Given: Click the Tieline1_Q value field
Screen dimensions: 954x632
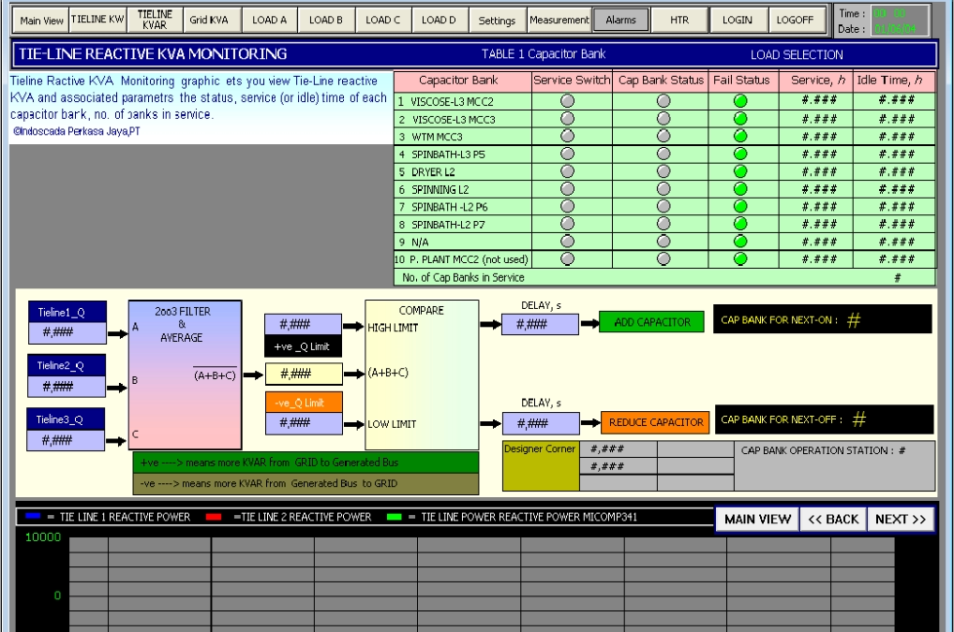Looking at the screenshot, I should (x=67, y=332).
